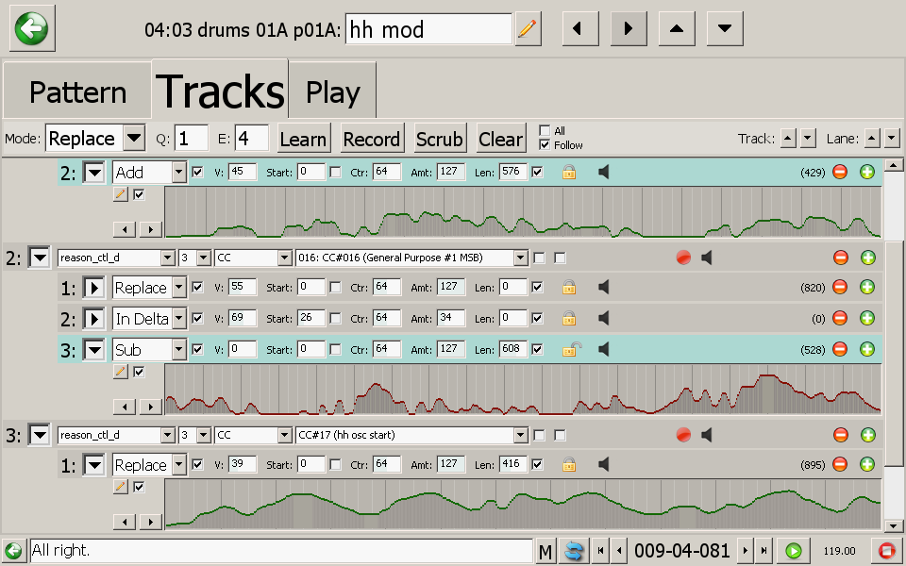Switch to the Pattern tab

coord(77,92)
